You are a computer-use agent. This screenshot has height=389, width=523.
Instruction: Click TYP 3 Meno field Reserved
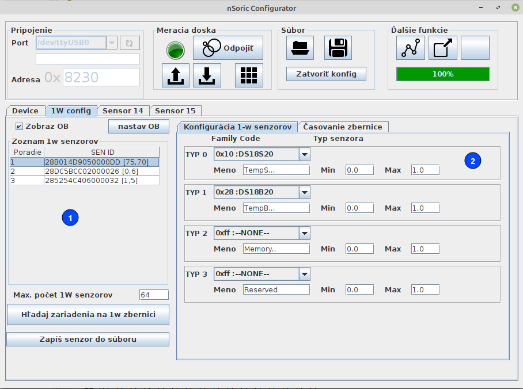click(276, 289)
